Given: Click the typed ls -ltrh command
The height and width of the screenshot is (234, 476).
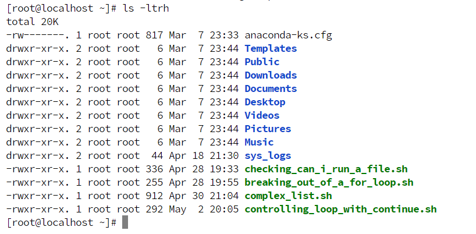Looking at the screenshot, I should (x=145, y=9).
